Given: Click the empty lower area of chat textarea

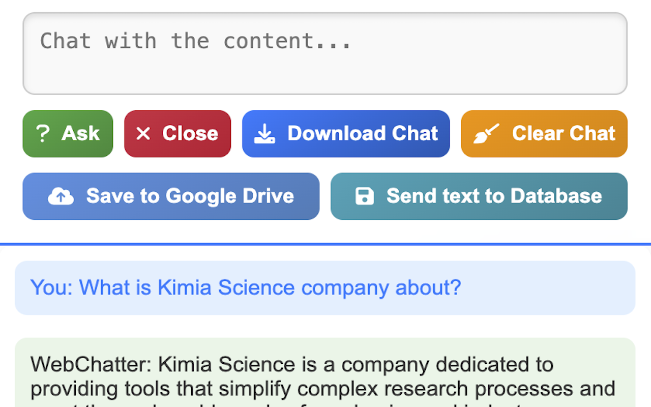Looking at the screenshot, I should pos(325,76).
